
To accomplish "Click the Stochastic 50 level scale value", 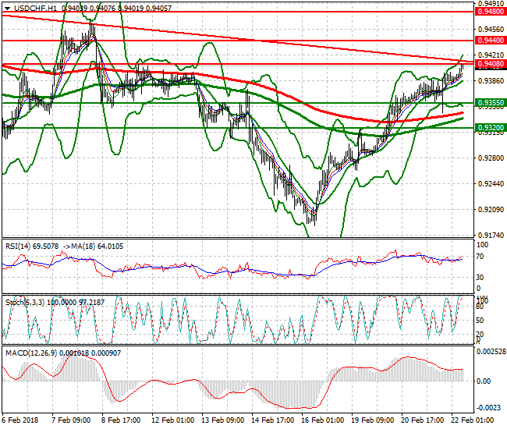I will (480, 320).
